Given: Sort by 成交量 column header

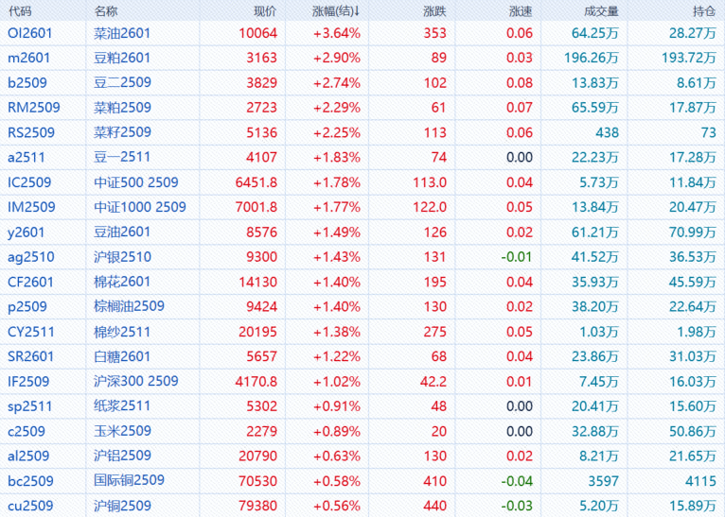Looking at the screenshot, I should pyautogui.click(x=602, y=11).
